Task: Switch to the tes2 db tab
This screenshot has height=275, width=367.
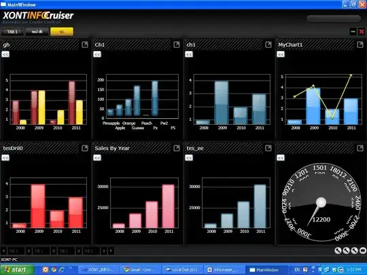Action: (x=37, y=31)
